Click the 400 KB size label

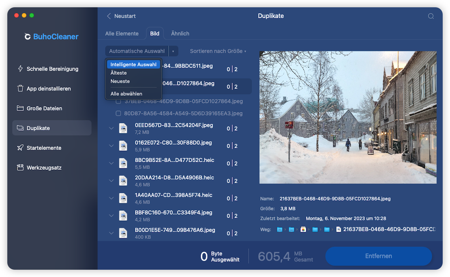[x=143, y=237]
